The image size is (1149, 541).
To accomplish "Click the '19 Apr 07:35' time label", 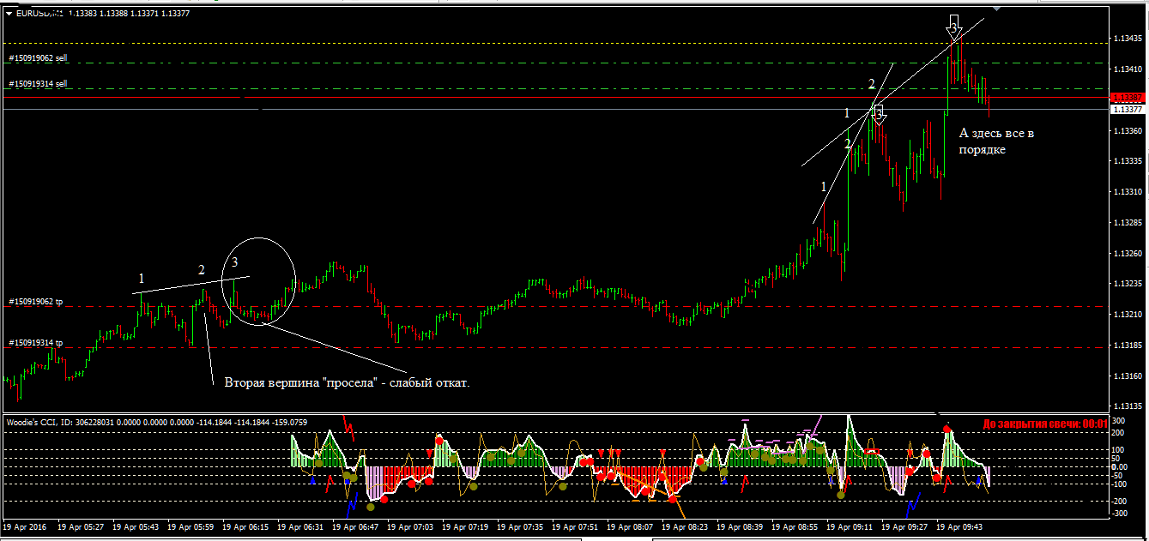I will 519,527.
